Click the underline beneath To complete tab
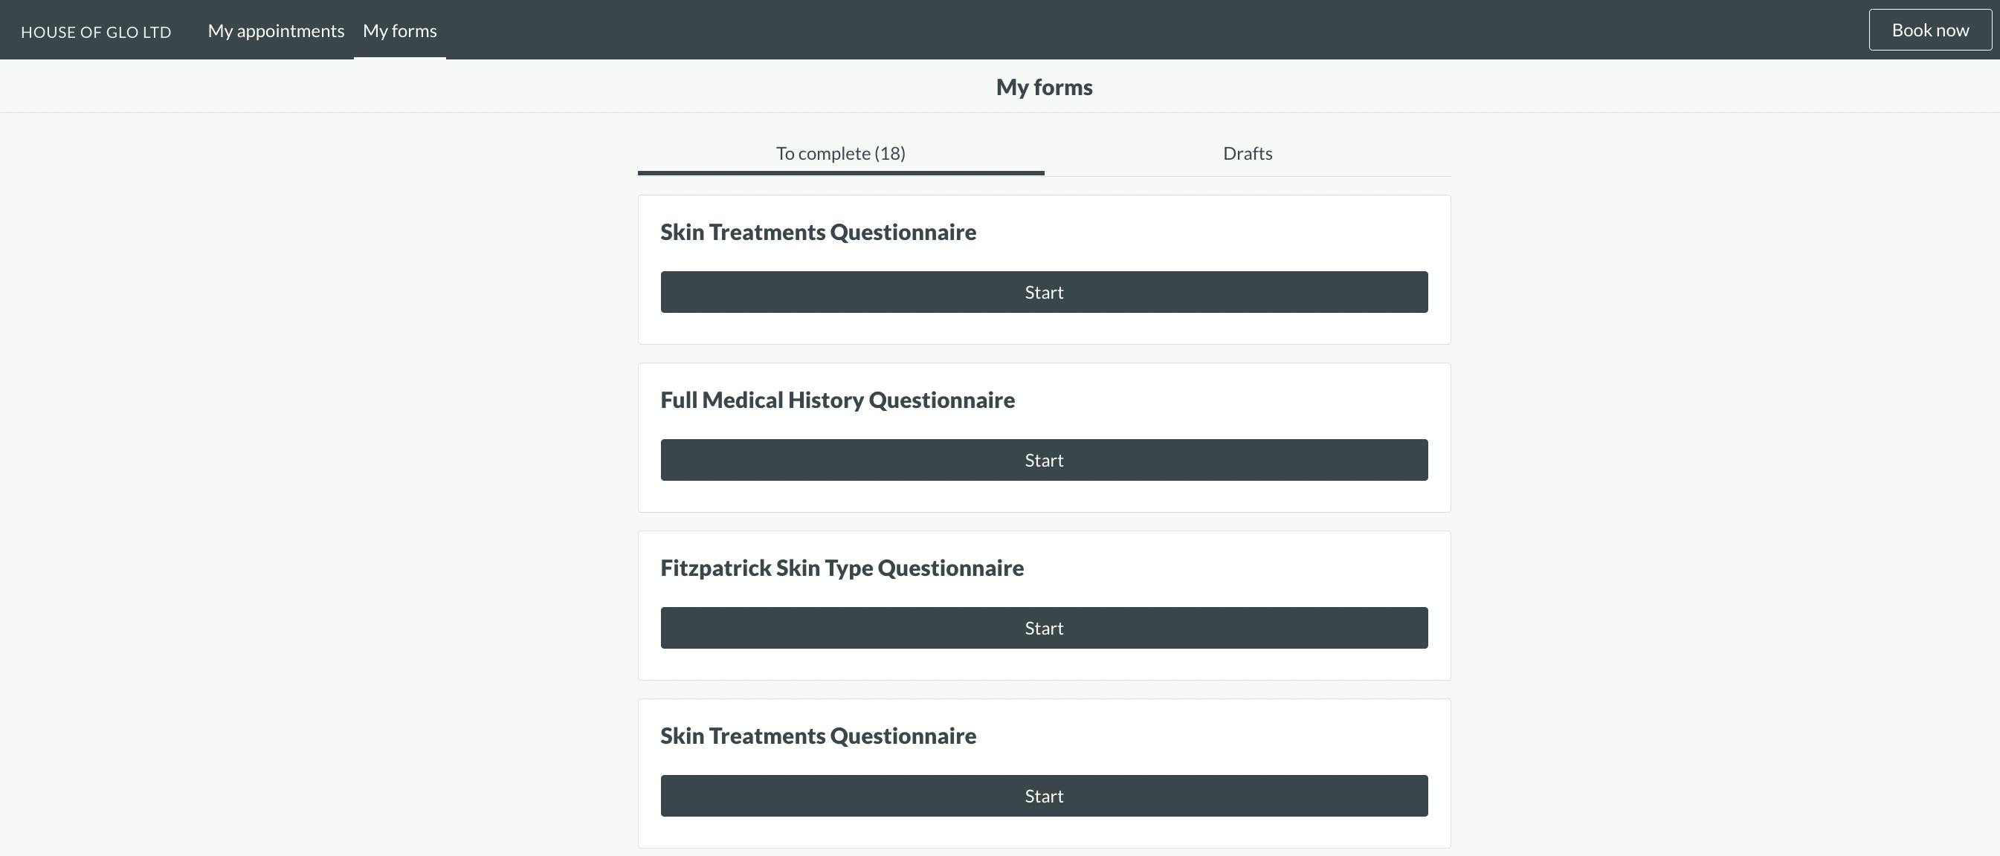 840,172
